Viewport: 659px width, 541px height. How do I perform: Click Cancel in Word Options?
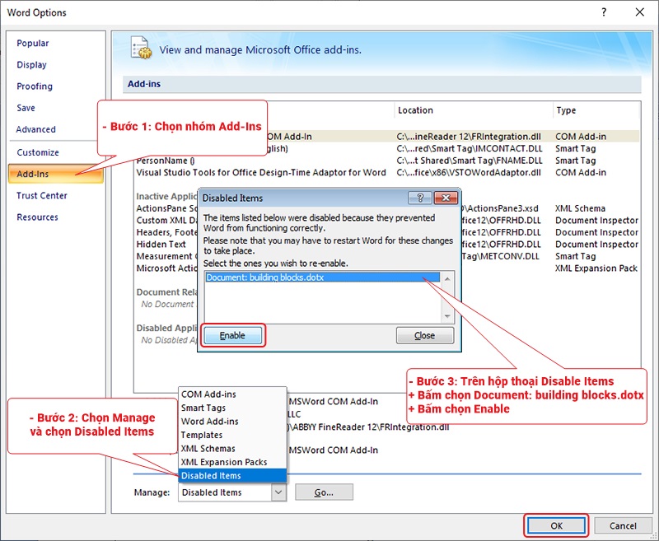tap(623, 525)
